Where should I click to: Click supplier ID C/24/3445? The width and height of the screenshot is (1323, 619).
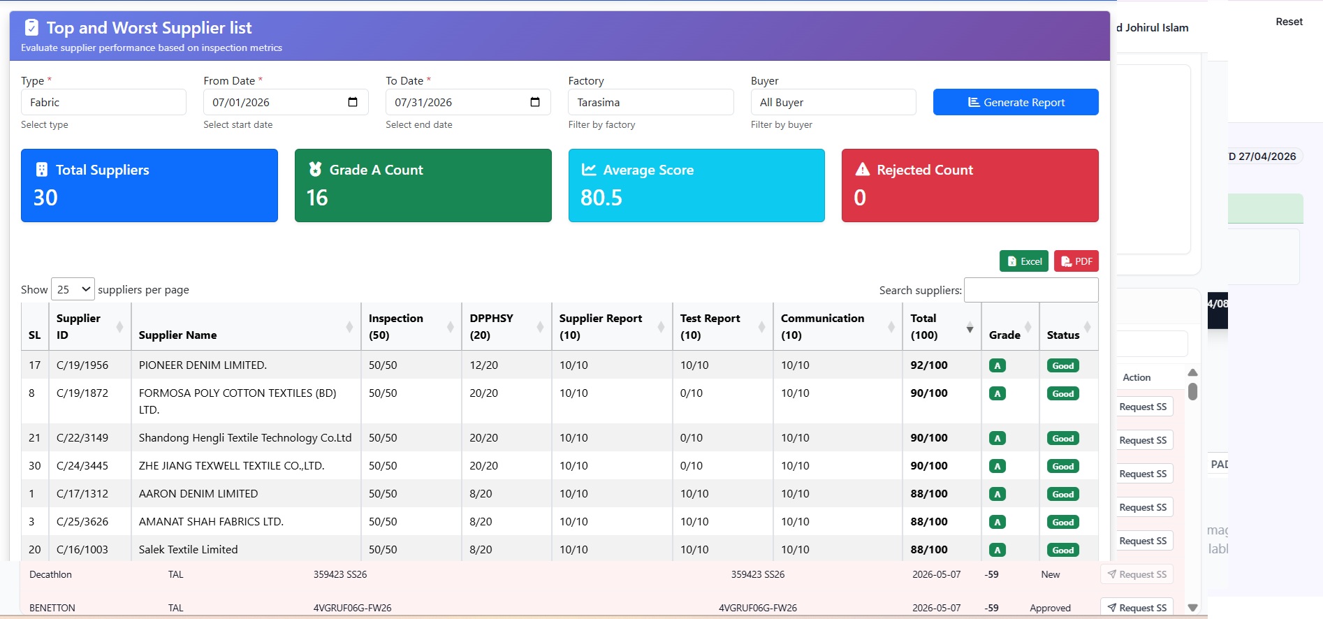82,465
